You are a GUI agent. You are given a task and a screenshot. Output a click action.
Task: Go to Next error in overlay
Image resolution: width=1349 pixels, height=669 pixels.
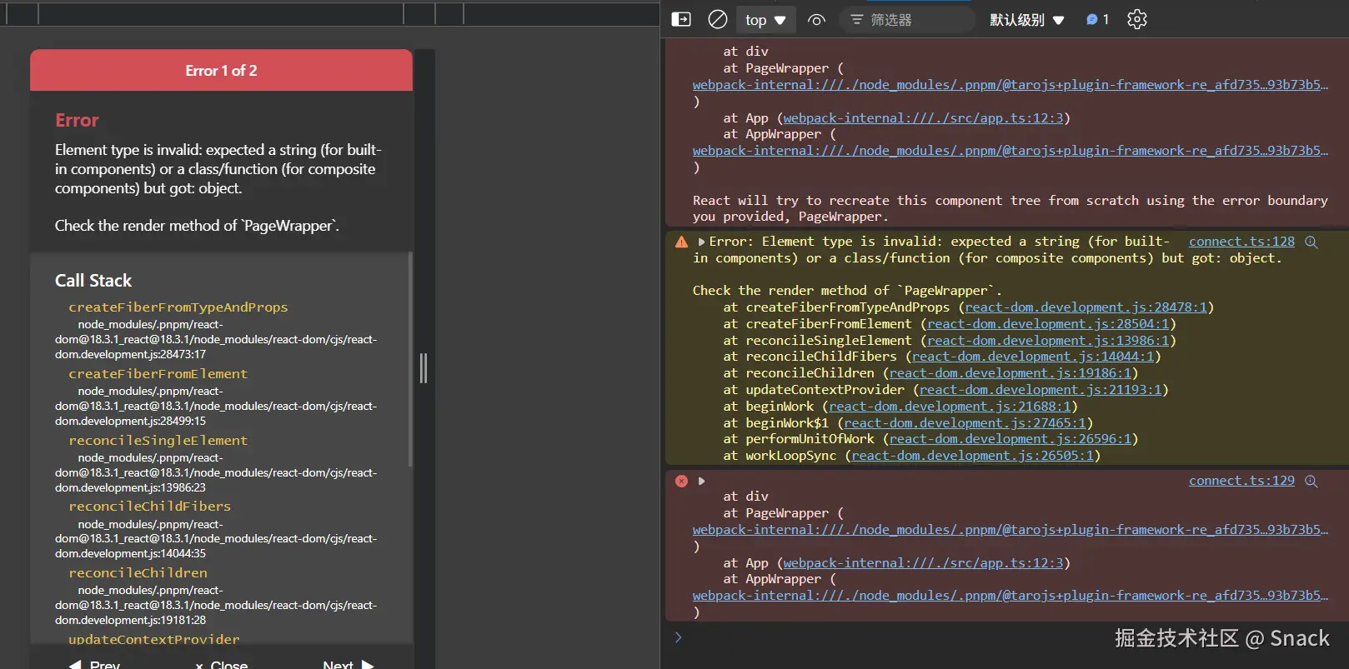(x=348, y=663)
